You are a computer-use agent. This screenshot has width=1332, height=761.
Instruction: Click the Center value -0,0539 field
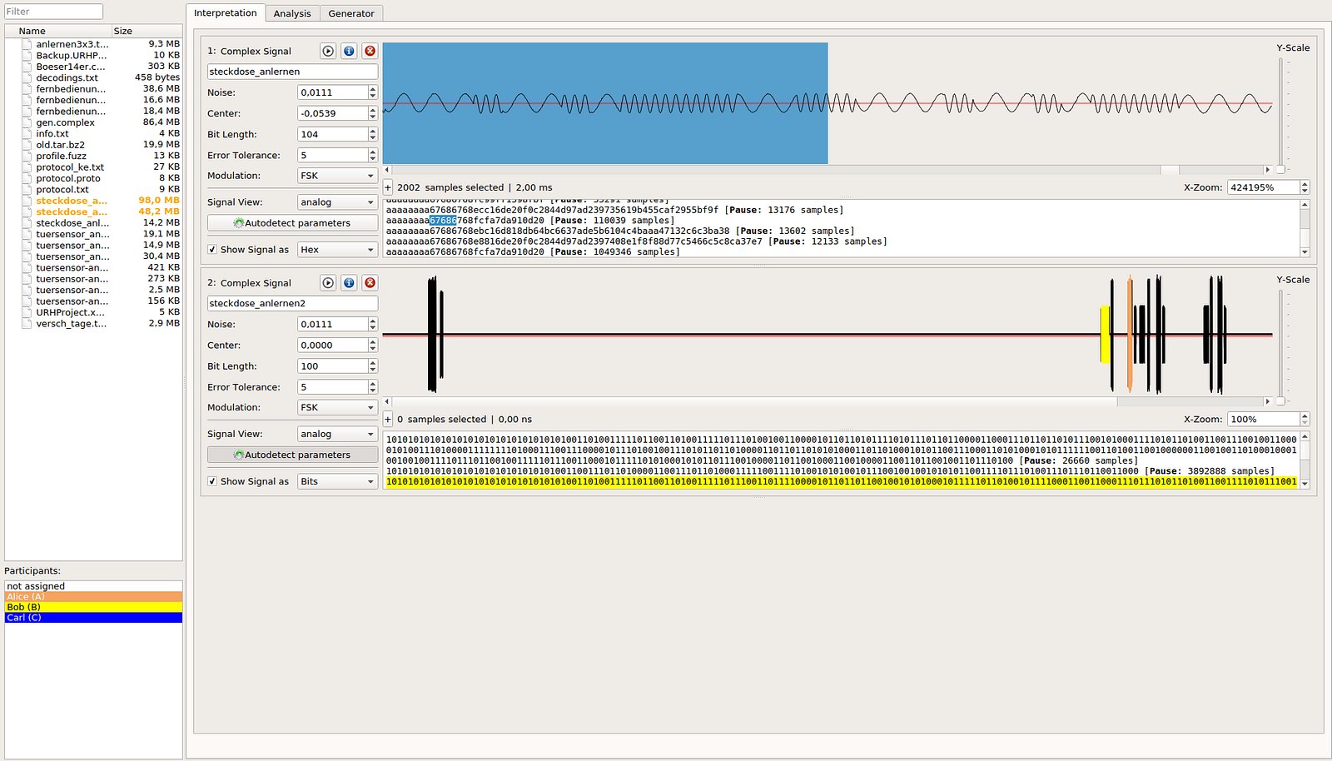coord(332,113)
